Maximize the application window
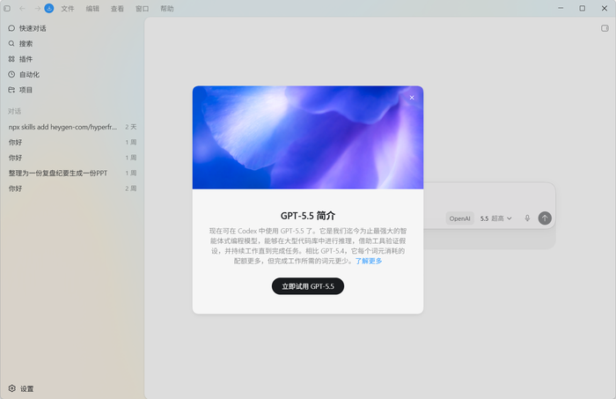616x399 pixels. [583, 8]
